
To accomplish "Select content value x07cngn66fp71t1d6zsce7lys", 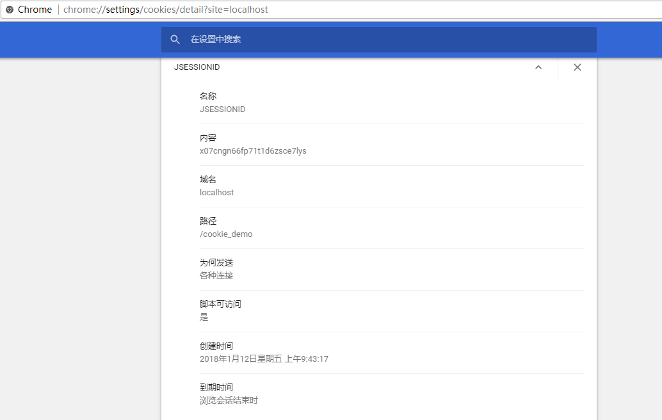I will [x=253, y=151].
